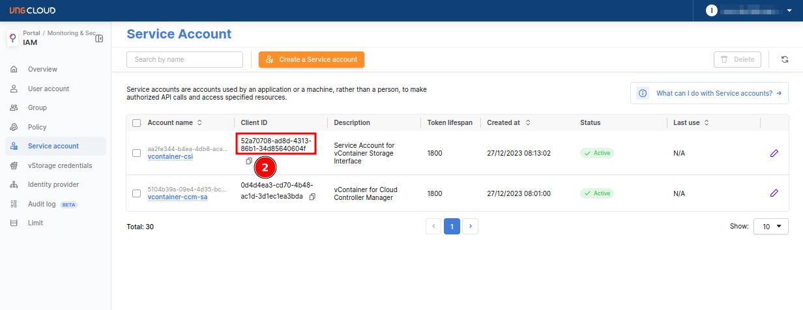Click Create a Service account button
Screen dimensions: 803x310
[x=312, y=59]
